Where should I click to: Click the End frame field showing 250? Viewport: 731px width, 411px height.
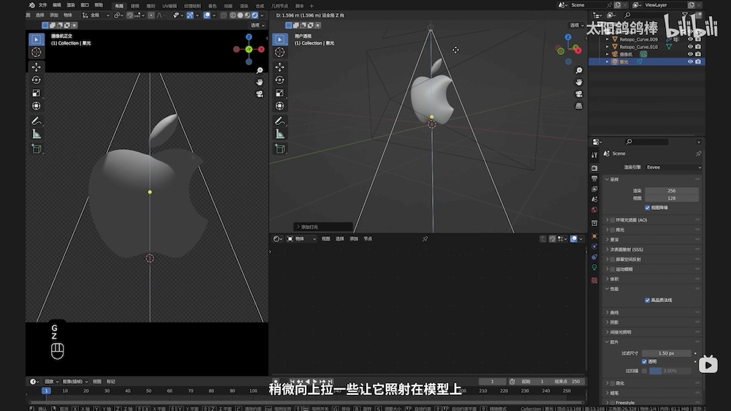click(x=568, y=382)
